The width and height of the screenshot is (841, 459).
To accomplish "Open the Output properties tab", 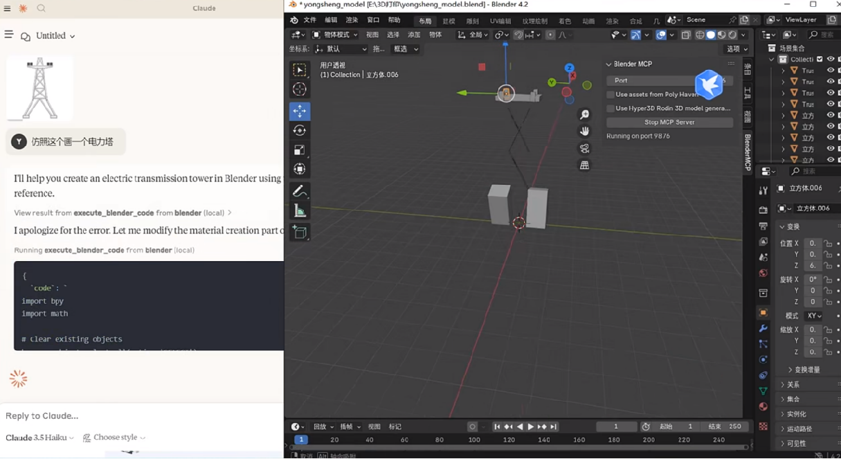I will click(x=763, y=226).
